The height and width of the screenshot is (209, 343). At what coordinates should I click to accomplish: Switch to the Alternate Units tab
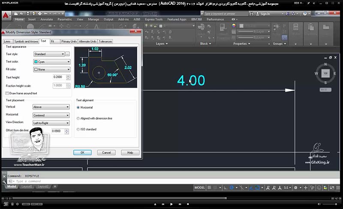point(88,41)
